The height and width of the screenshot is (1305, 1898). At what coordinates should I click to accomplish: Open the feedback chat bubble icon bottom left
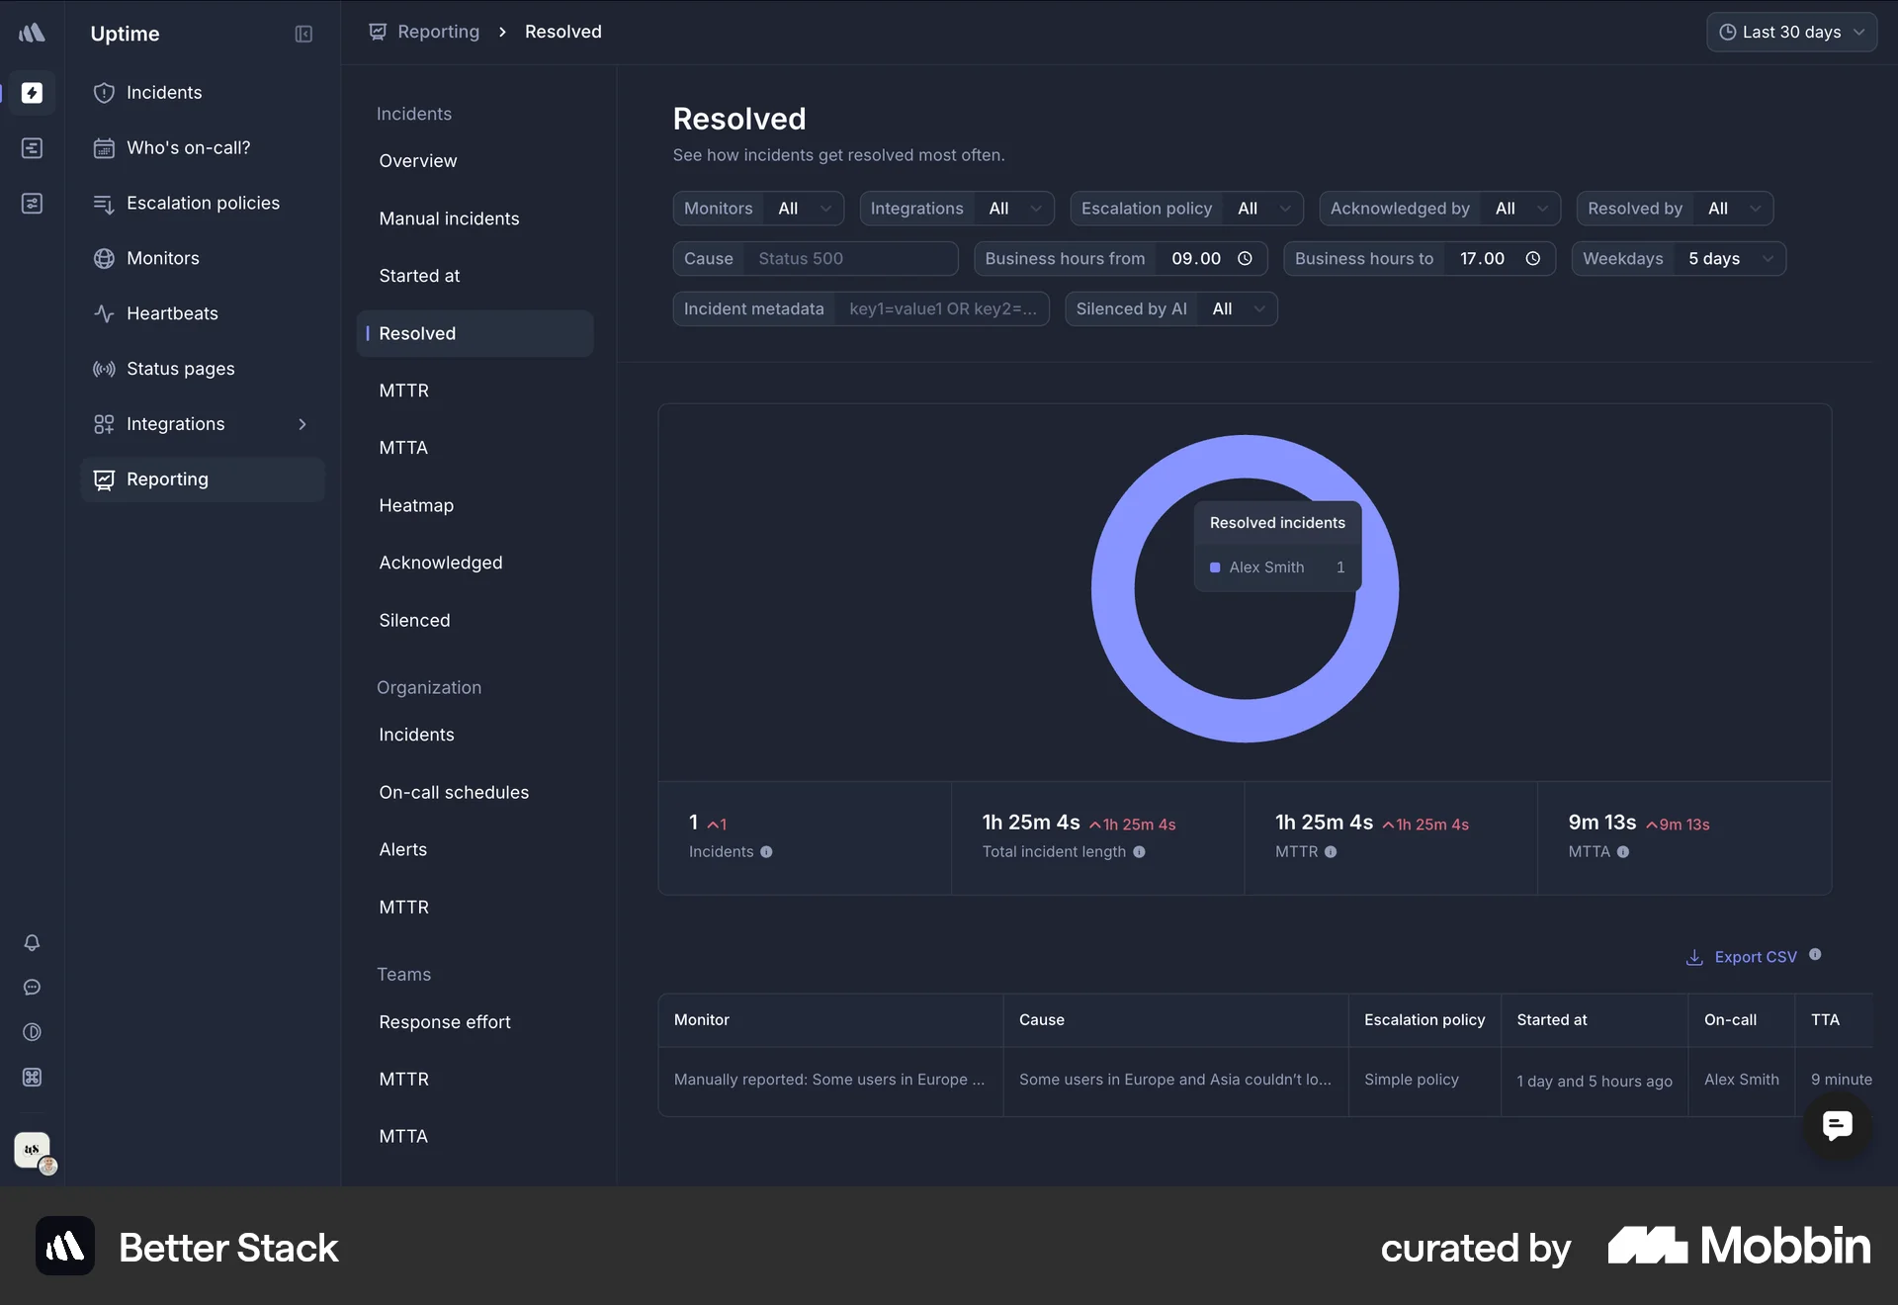click(33, 988)
